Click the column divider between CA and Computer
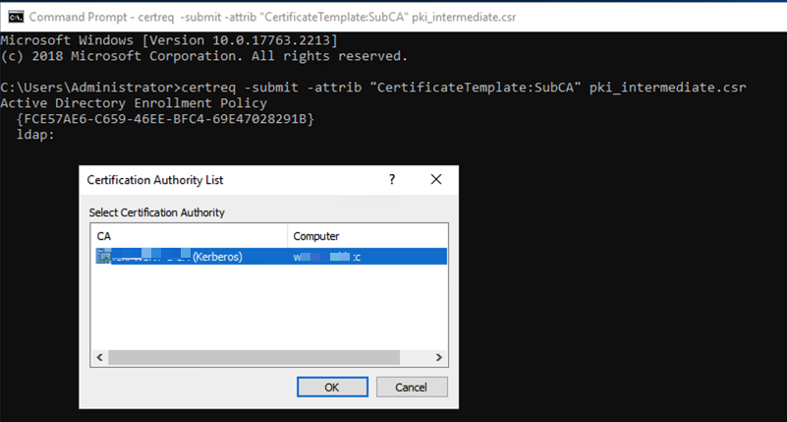Screen dimensions: 787x422 (288, 236)
